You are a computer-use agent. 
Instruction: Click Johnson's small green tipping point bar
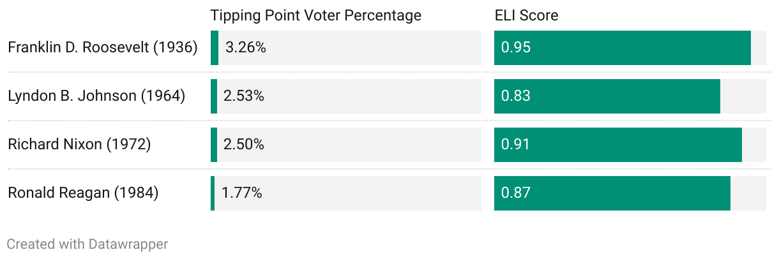click(214, 96)
